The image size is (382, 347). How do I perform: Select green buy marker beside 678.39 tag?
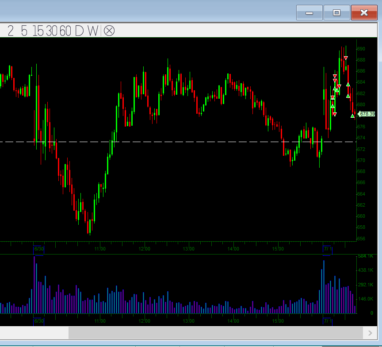click(x=352, y=116)
